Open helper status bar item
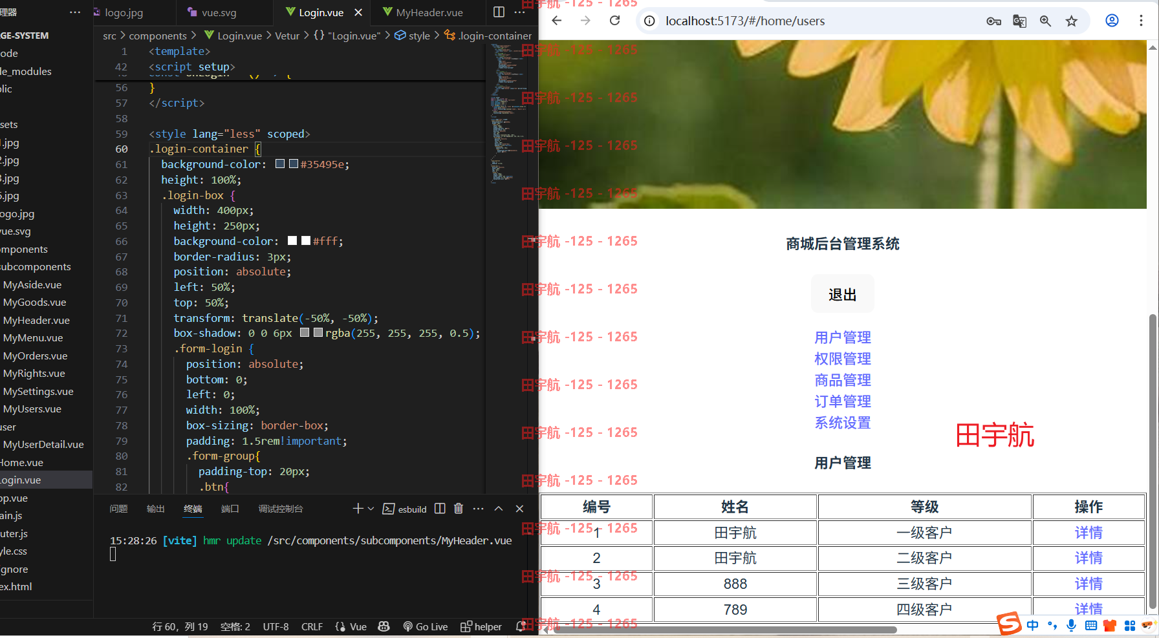 coord(481,626)
